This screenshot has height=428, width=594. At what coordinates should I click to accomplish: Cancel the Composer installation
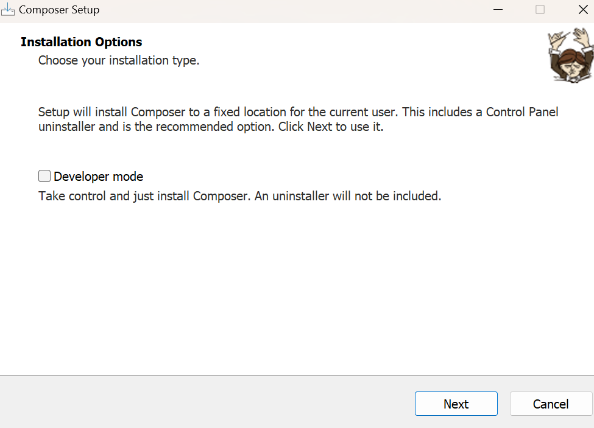(550, 404)
